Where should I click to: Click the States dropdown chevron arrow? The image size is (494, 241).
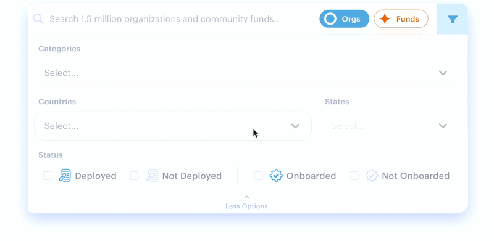click(443, 126)
